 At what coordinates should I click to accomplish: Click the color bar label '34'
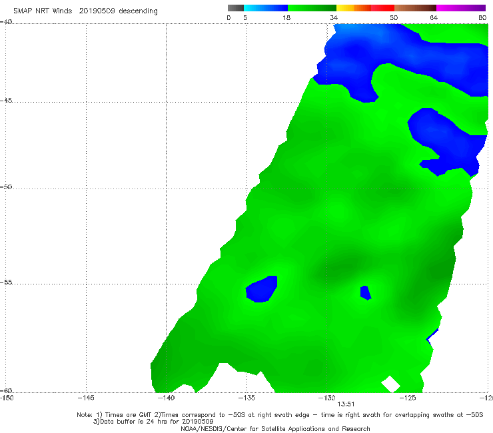[334, 18]
